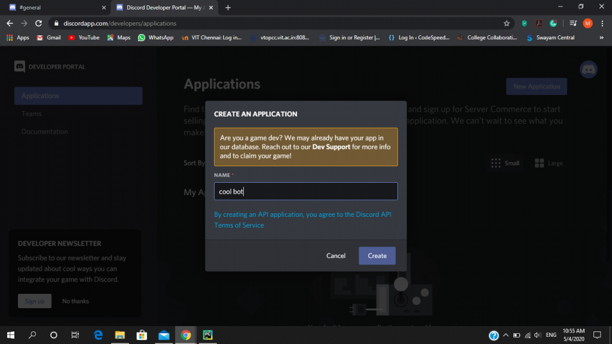
Task: Expand hidden system tray icons
Action: pyautogui.click(x=506, y=335)
